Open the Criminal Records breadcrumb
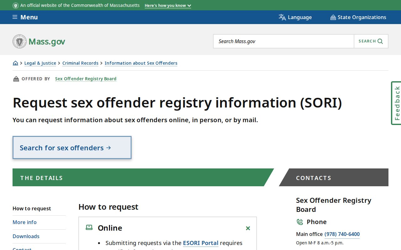This screenshot has height=250, width=401. (80, 63)
